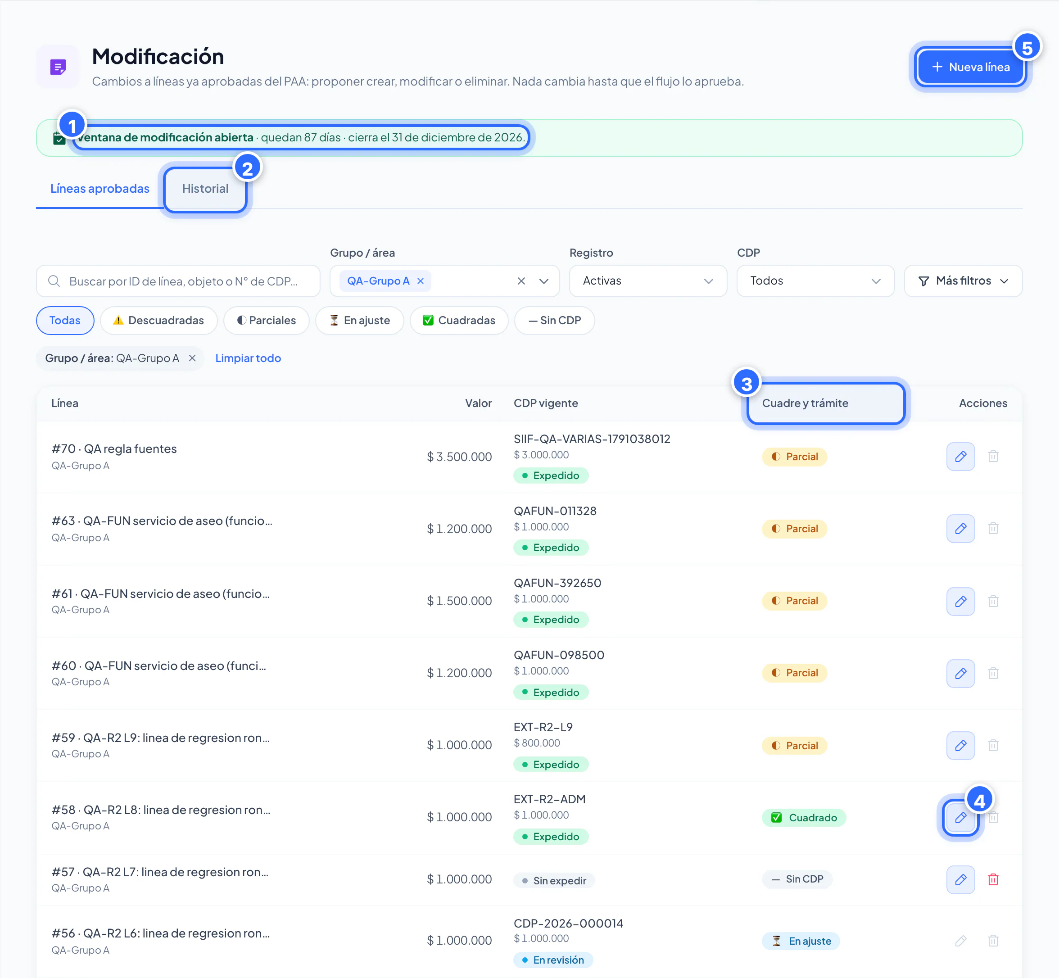Click the Modificación page document icon
Viewport: 1059px width, 978px height.
(x=58, y=67)
